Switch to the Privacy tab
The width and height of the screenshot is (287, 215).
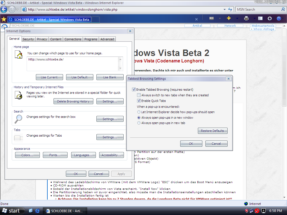pyautogui.click(x=42, y=39)
